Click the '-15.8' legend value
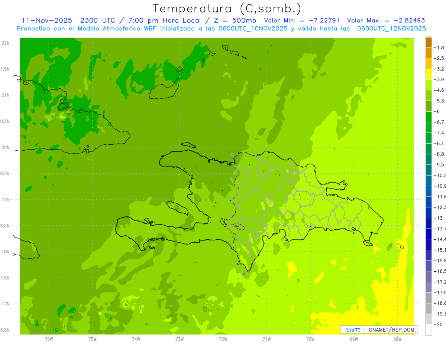446x344 pixels. [x=440, y=261]
